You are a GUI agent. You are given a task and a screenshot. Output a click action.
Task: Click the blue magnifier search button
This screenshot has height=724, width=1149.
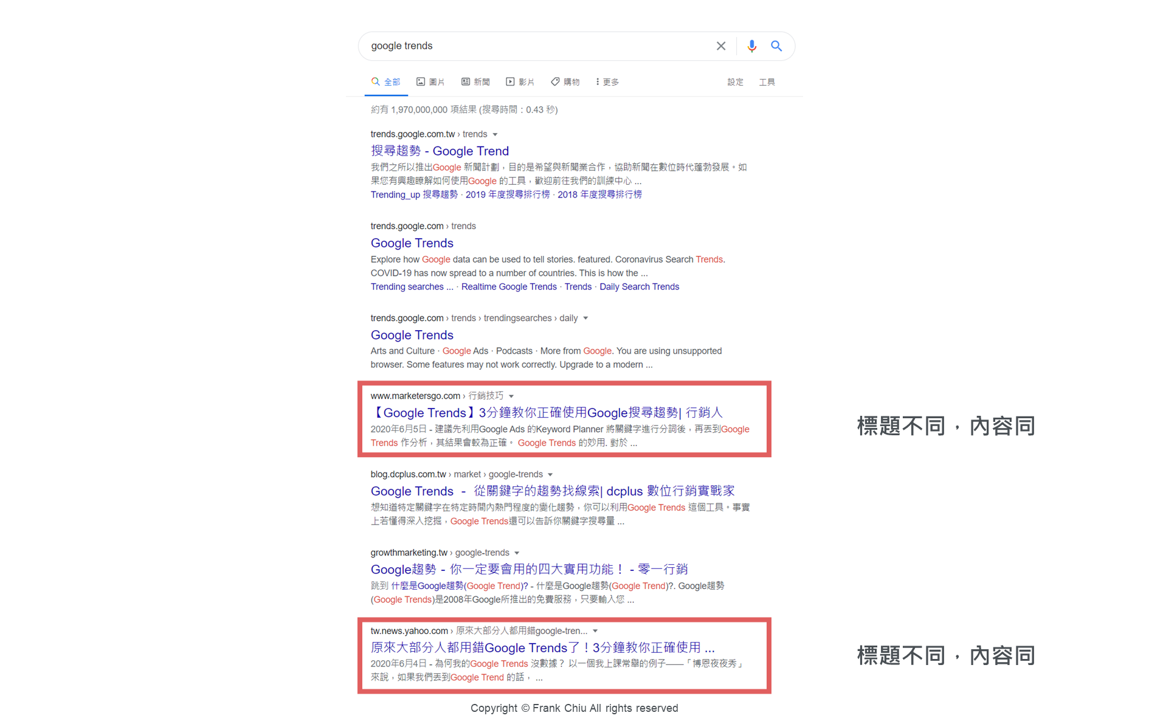(776, 46)
